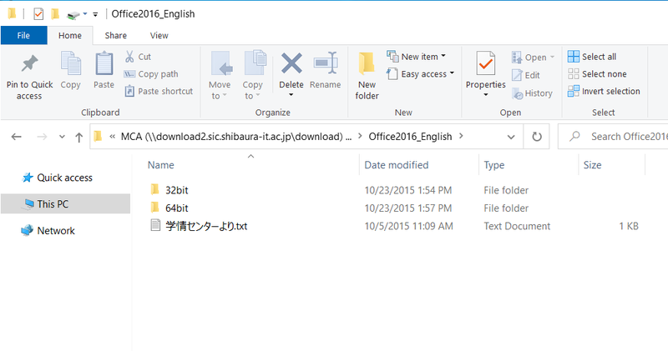
Task: Click the 32bit folder icon
Action: (x=155, y=189)
